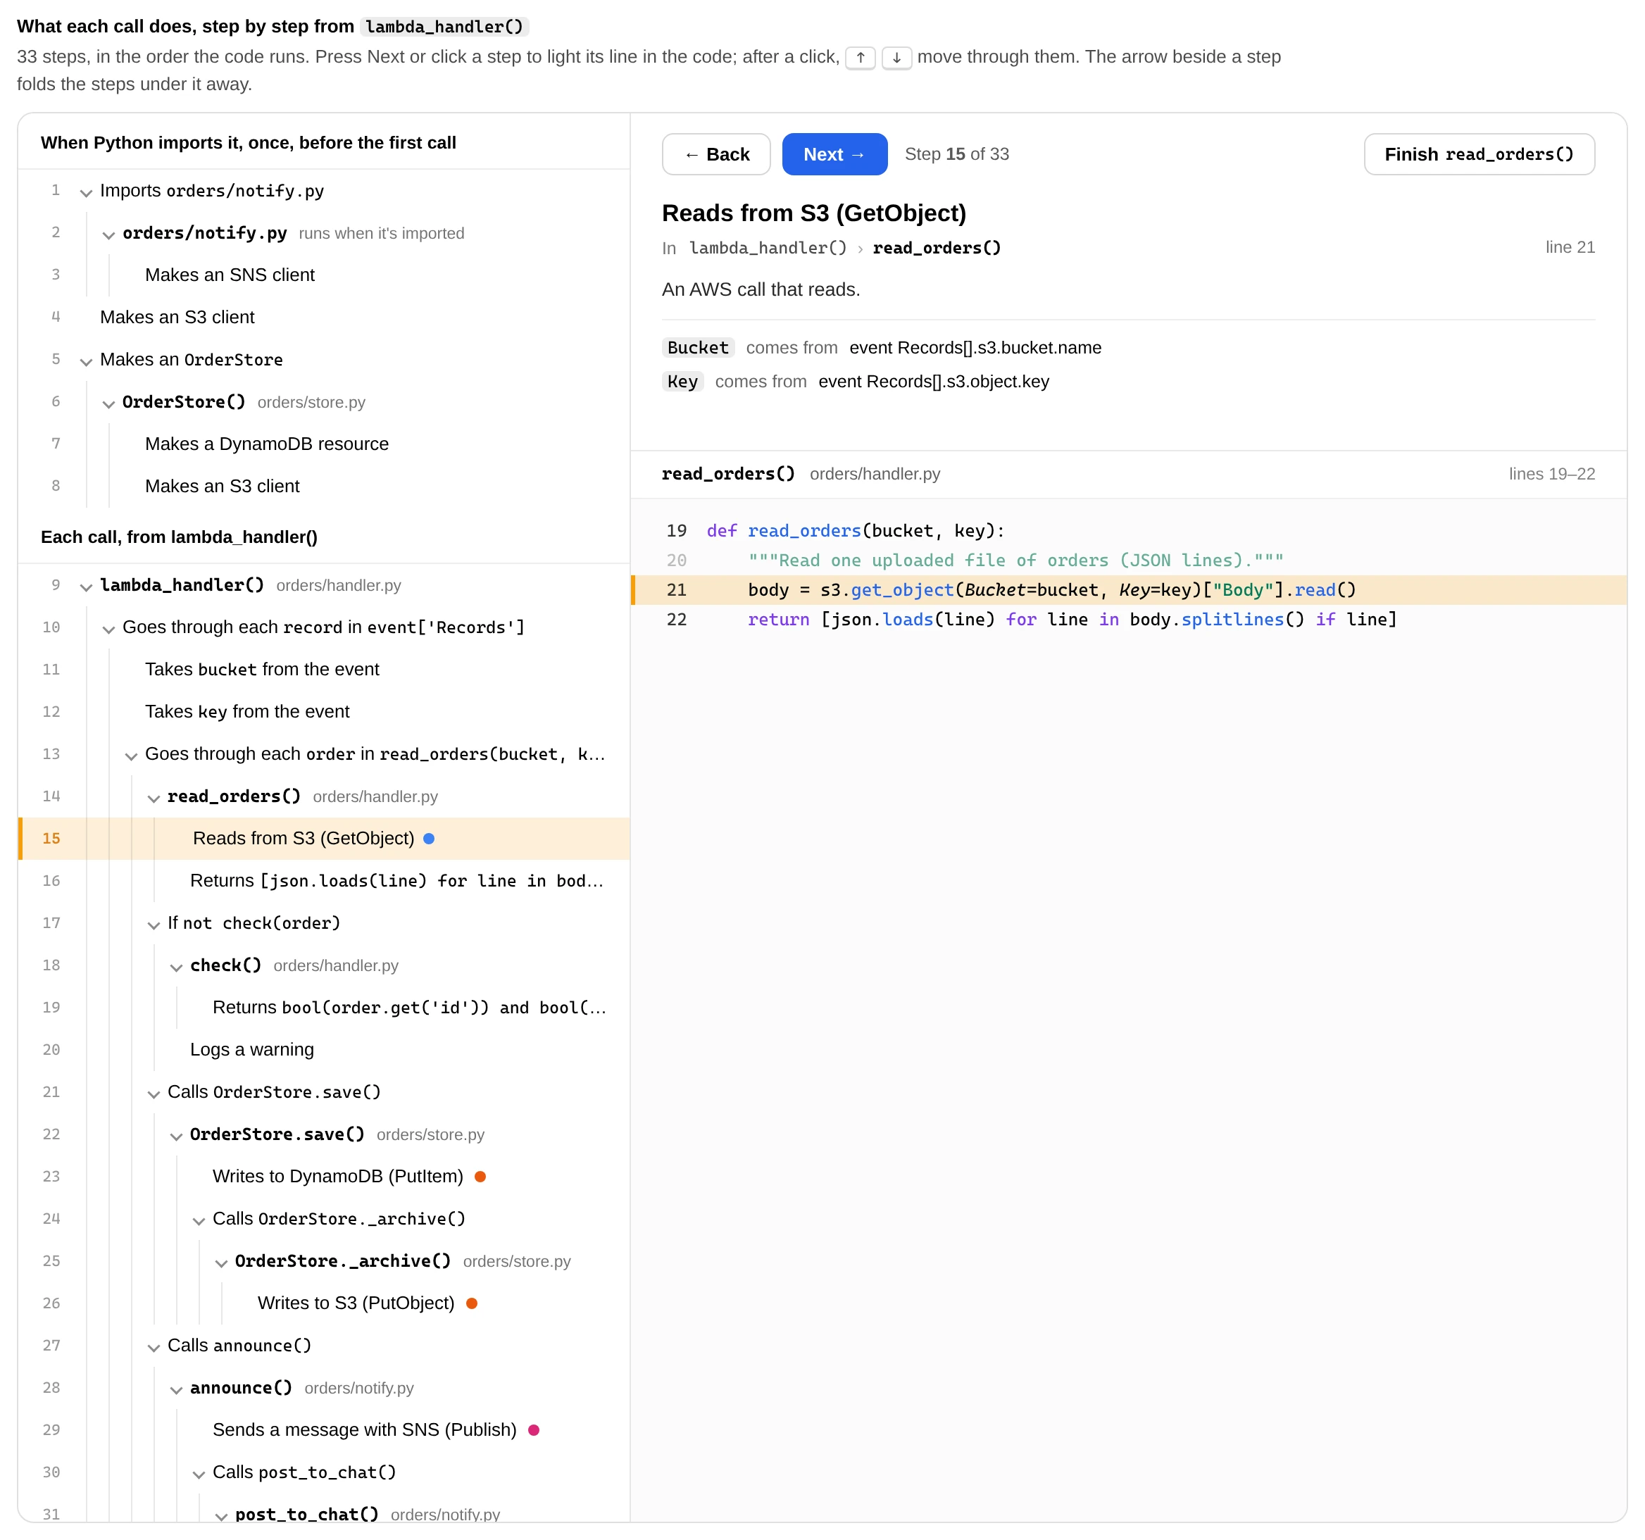Collapse 'Calls post_to_chat()' chevron
This screenshot has height=1540, width=1645.
198,1474
